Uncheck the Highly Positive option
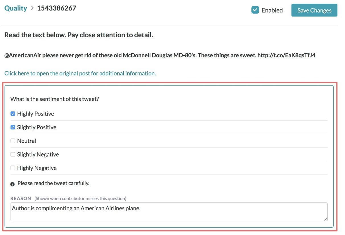345x235 pixels. coord(13,114)
